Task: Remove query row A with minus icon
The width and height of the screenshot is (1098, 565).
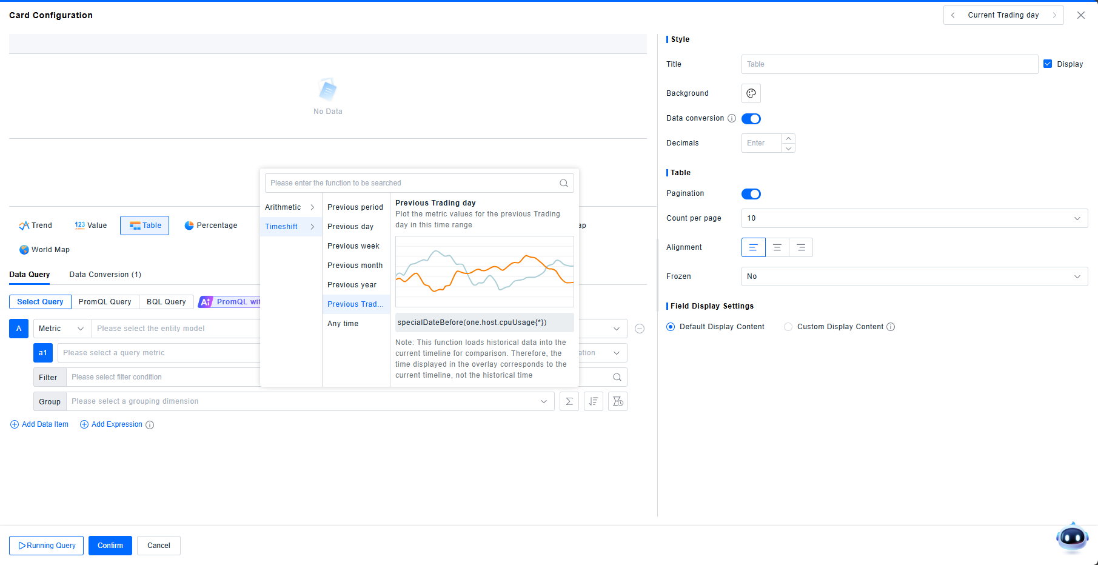Action: [639, 329]
